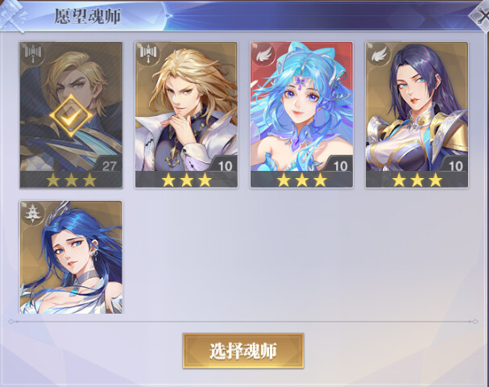Click the tower class icon on blonde short-haired card
The height and width of the screenshot is (387, 489).
point(32,53)
